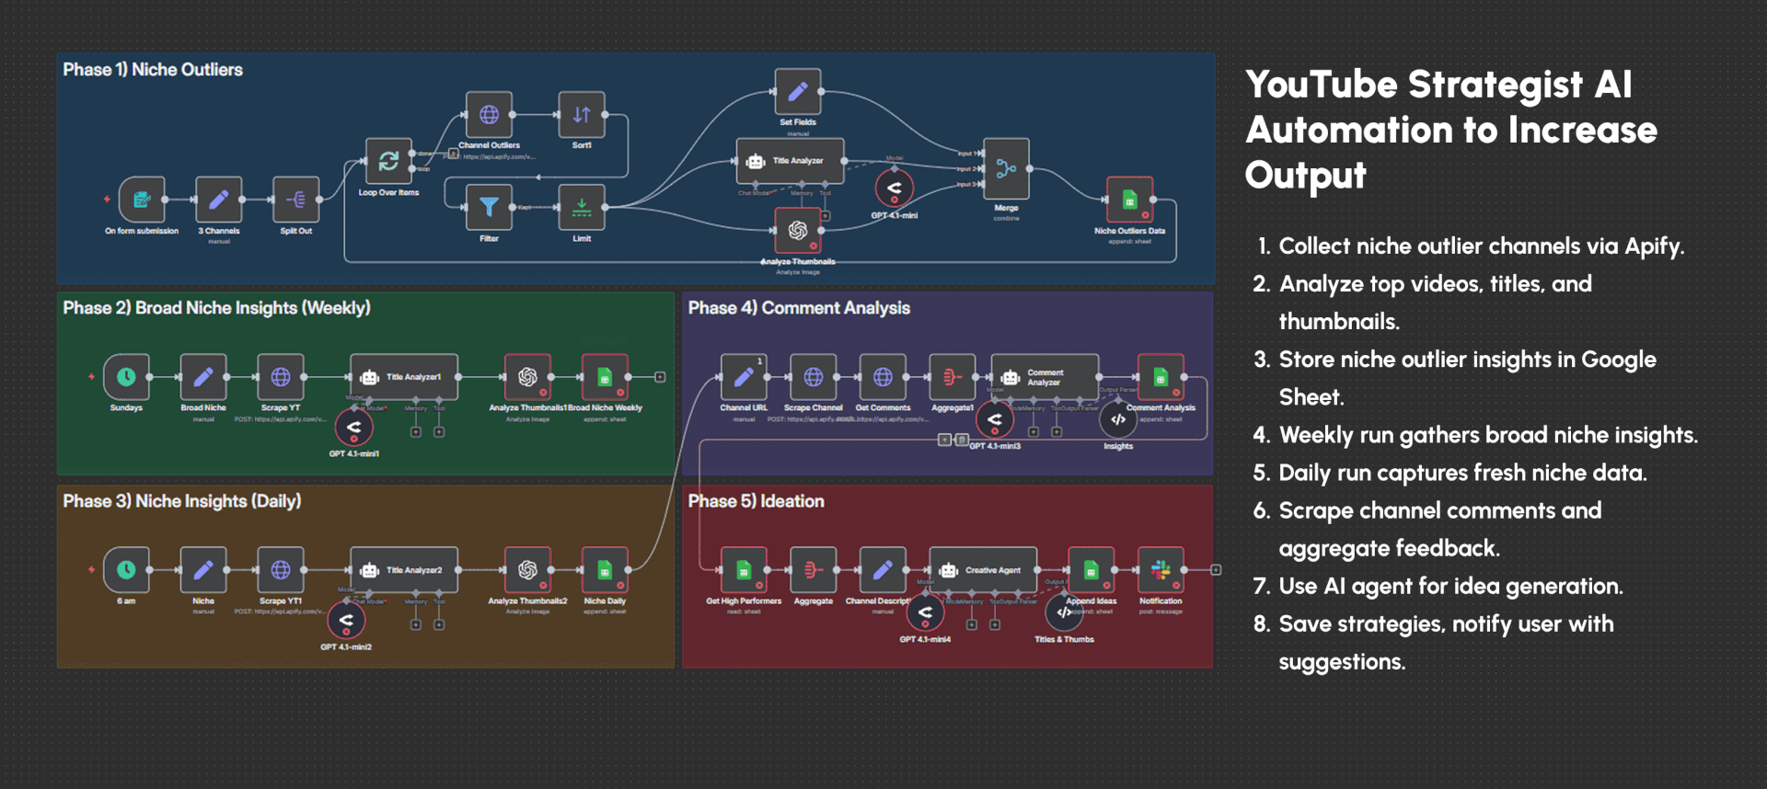Select the Analyze Thumbnails OpenAI node in Phase 1
Screen dimensions: 1767x789
pos(798,230)
